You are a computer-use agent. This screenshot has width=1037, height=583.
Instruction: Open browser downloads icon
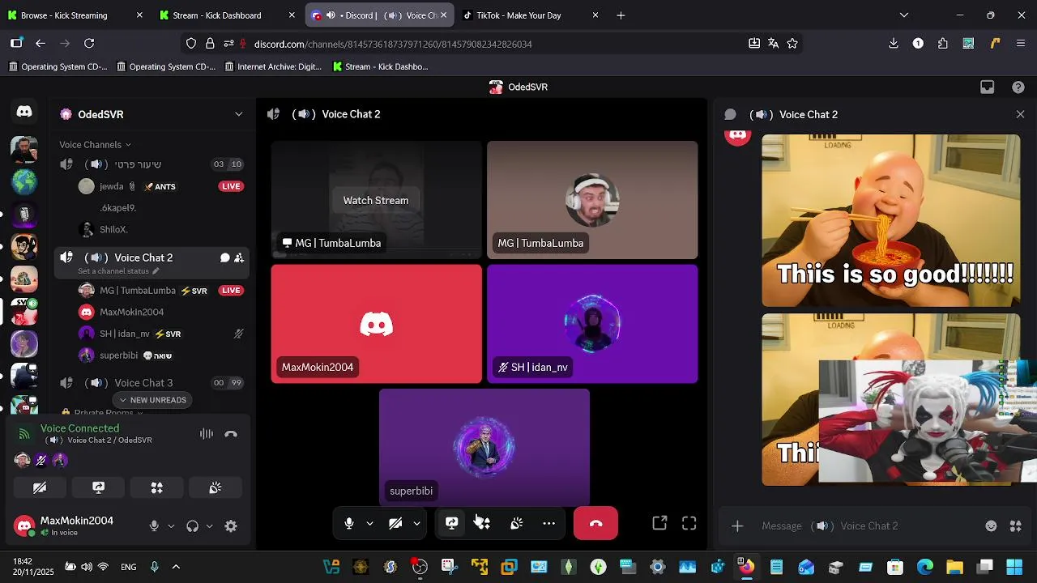click(894, 44)
